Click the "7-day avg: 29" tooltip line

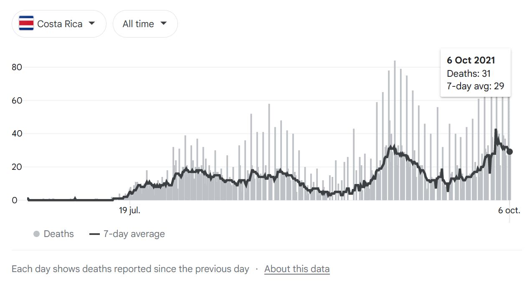(x=475, y=86)
